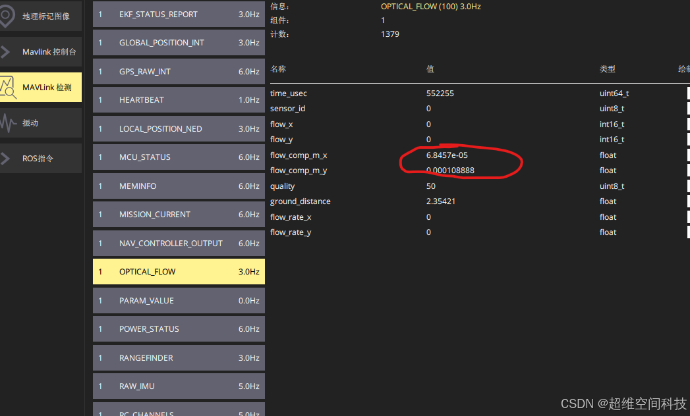Click the uint64_t type cell
This screenshot has width=690, height=416.
pos(614,93)
